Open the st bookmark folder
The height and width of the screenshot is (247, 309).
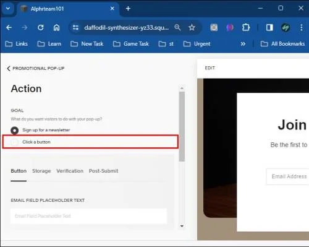point(166,44)
